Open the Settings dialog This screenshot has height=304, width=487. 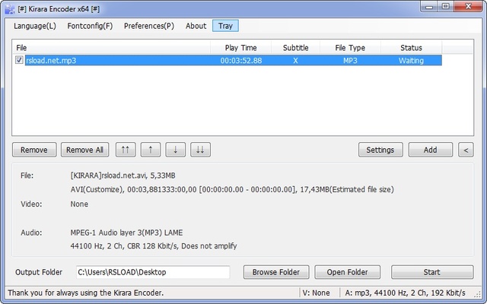pyautogui.click(x=380, y=150)
